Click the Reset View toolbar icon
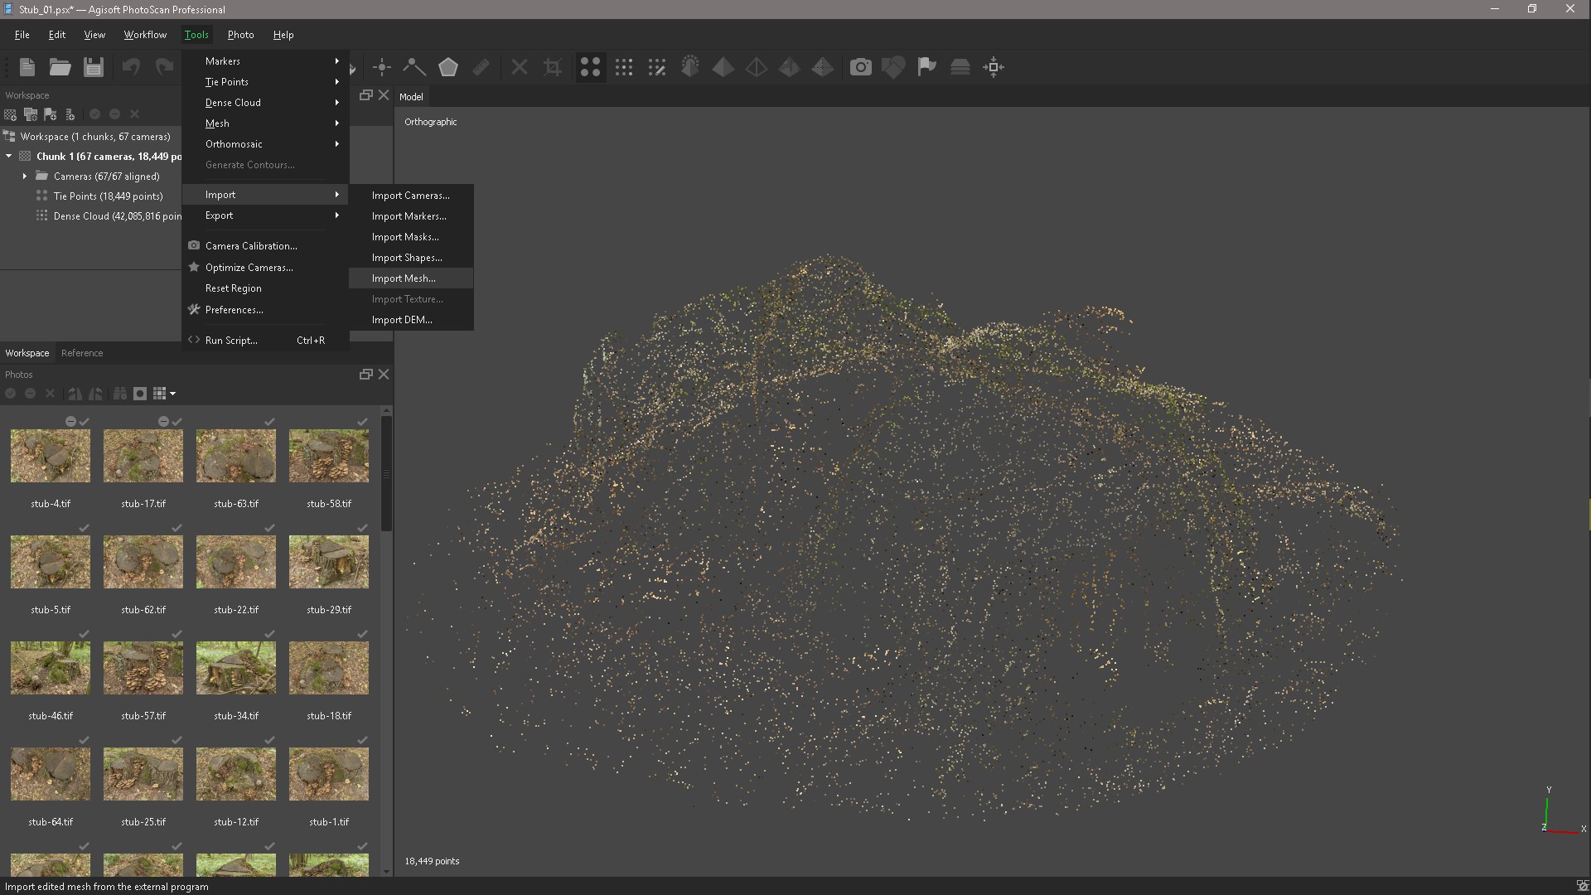This screenshot has height=895, width=1591. coord(994,67)
